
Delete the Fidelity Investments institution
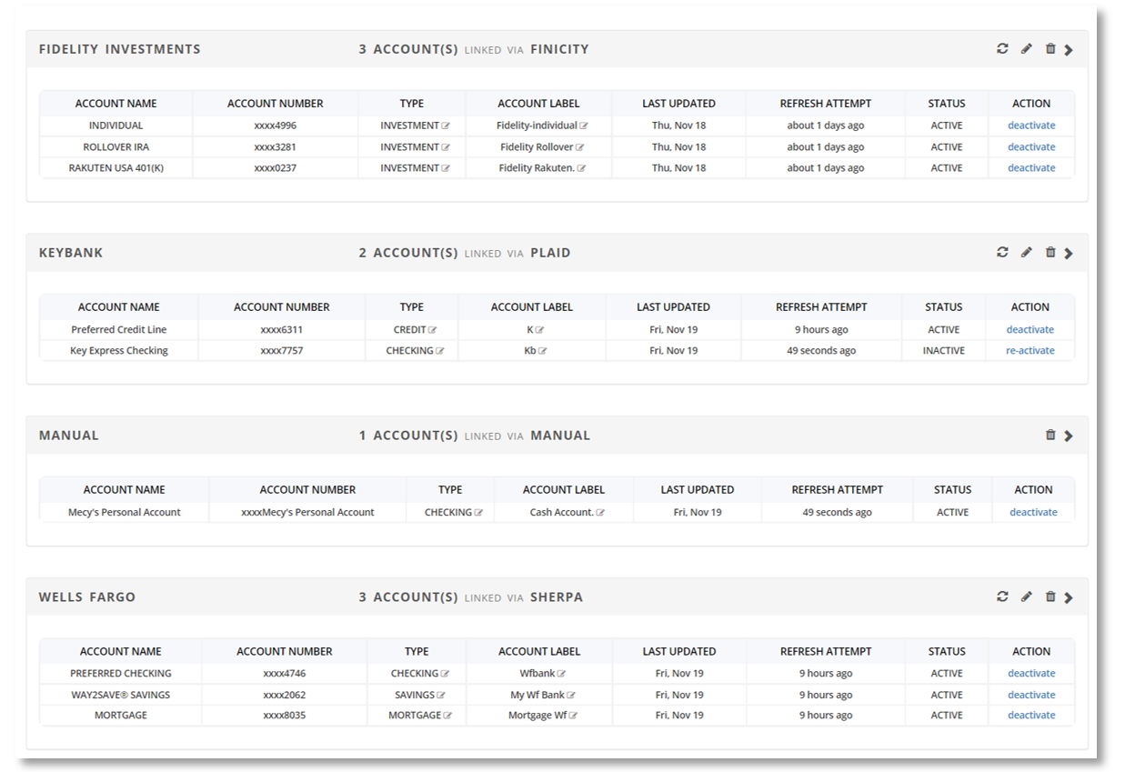1050,49
